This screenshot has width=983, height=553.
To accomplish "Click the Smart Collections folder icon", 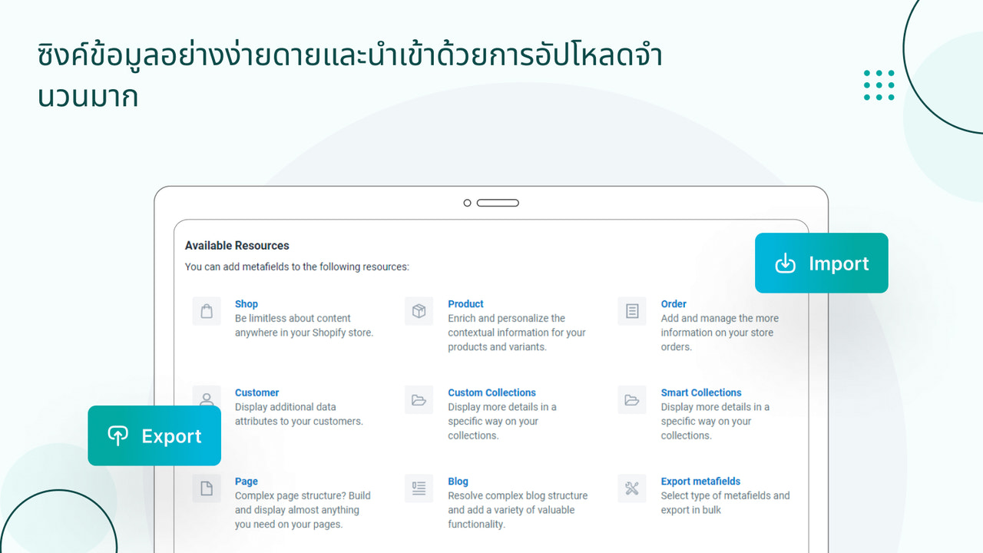I will click(x=632, y=399).
